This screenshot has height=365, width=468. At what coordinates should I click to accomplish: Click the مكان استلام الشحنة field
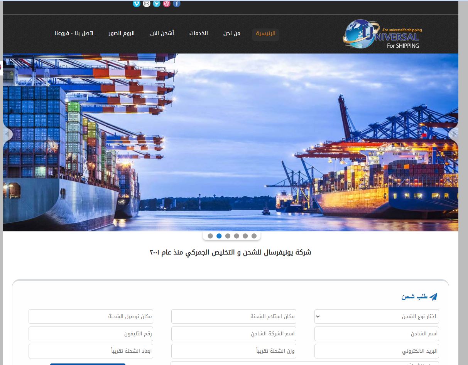coord(233,316)
